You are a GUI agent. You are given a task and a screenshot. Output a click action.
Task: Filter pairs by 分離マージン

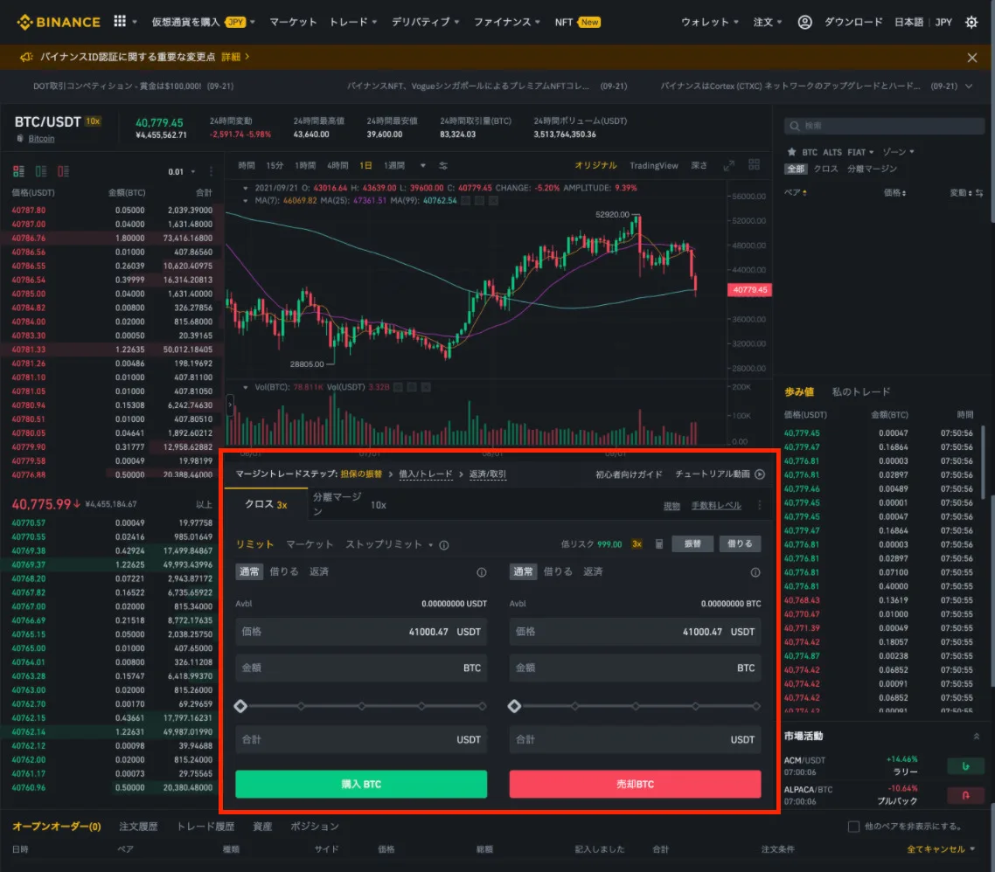click(872, 169)
